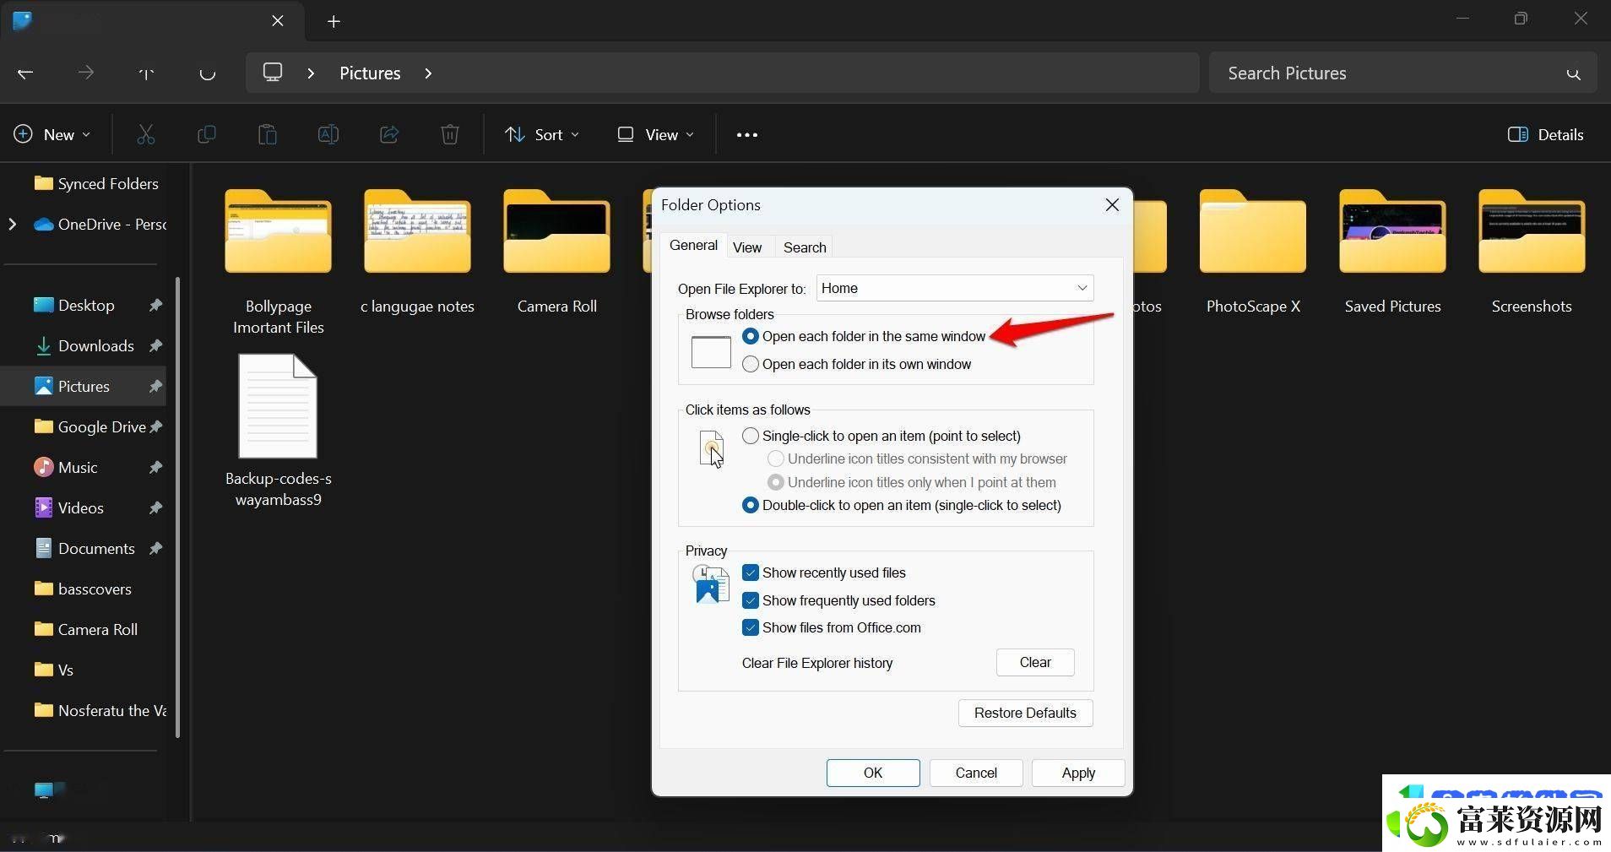Select Open each folder in same window

point(863,336)
